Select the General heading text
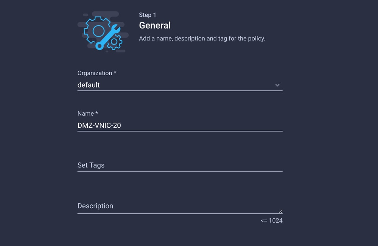 point(155,25)
